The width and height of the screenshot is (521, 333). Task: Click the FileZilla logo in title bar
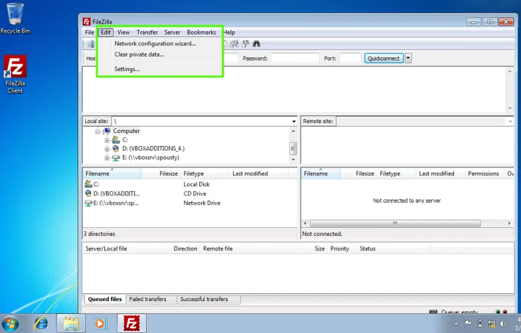[87, 22]
